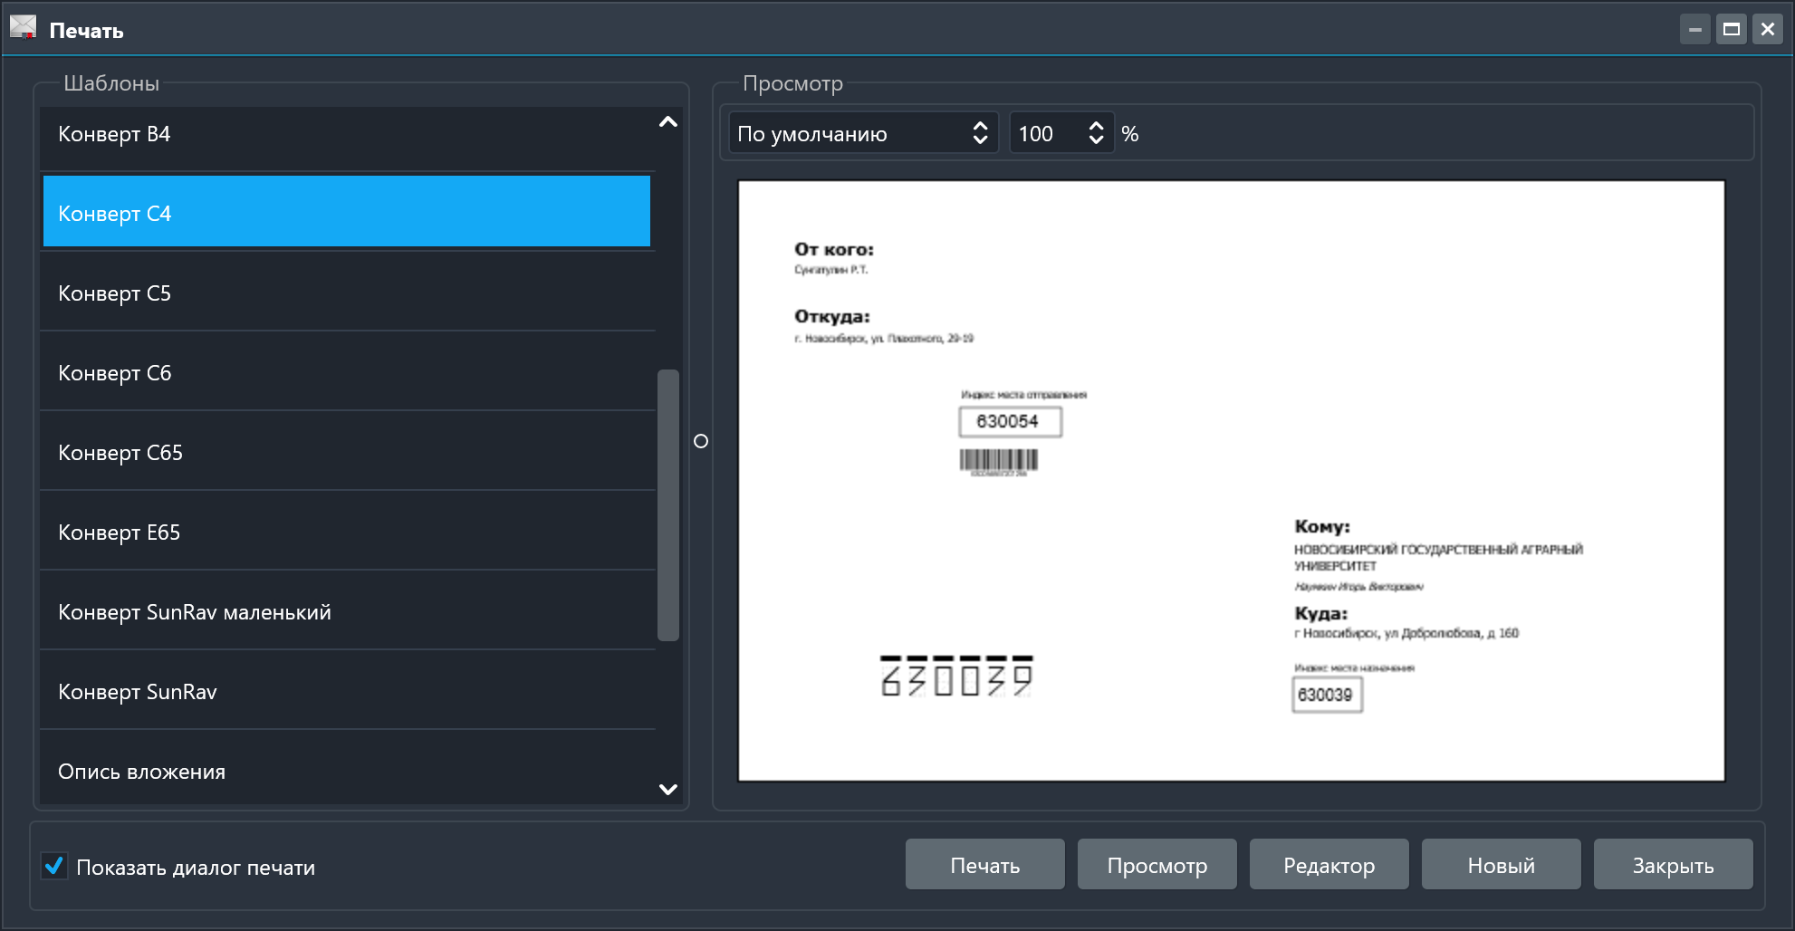Screen dimensions: 1795x931
Task: Click the Просмотр button
Action: point(1157,864)
